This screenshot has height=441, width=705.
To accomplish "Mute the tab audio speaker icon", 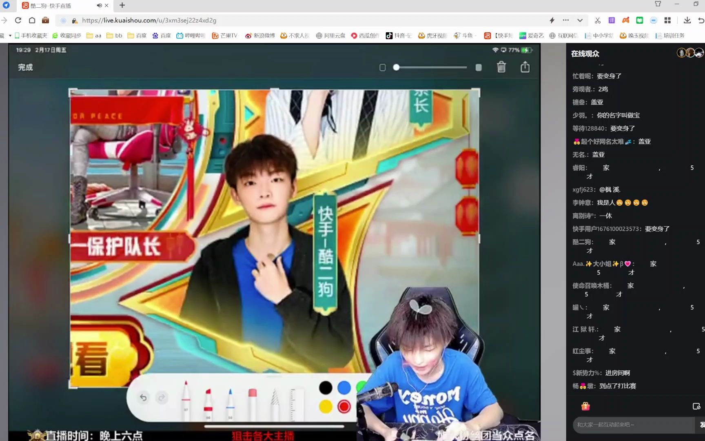I will tap(99, 5).
